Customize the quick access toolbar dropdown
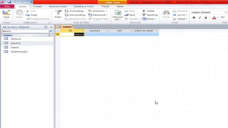228x128 pixels. (x=31, y=2)
